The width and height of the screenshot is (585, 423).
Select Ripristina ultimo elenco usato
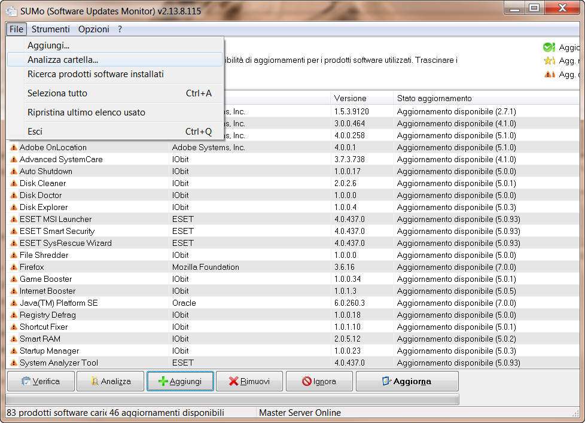point(115,112)
